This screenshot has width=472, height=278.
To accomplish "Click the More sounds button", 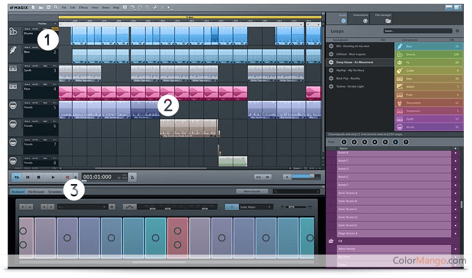I will [x=252, y=191].
